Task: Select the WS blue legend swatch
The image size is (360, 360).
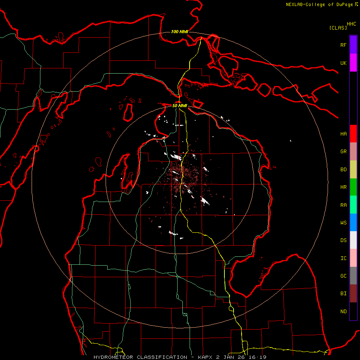Action: (x=353, y=222)
